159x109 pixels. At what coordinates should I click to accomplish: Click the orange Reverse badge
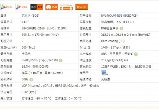(x=82, y=7)
